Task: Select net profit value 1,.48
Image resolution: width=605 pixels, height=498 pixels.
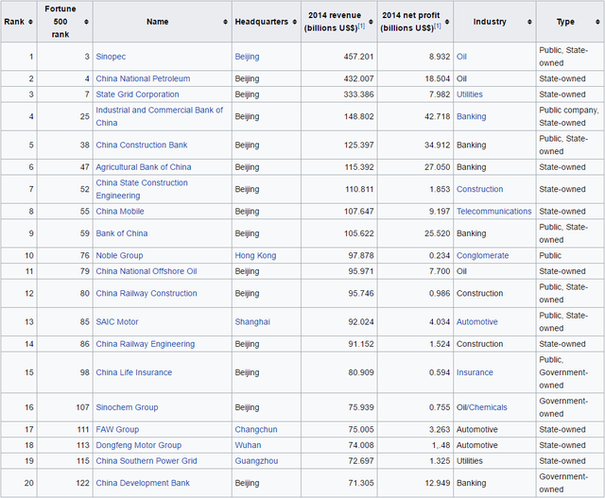Action: click(x=441, y=445)
